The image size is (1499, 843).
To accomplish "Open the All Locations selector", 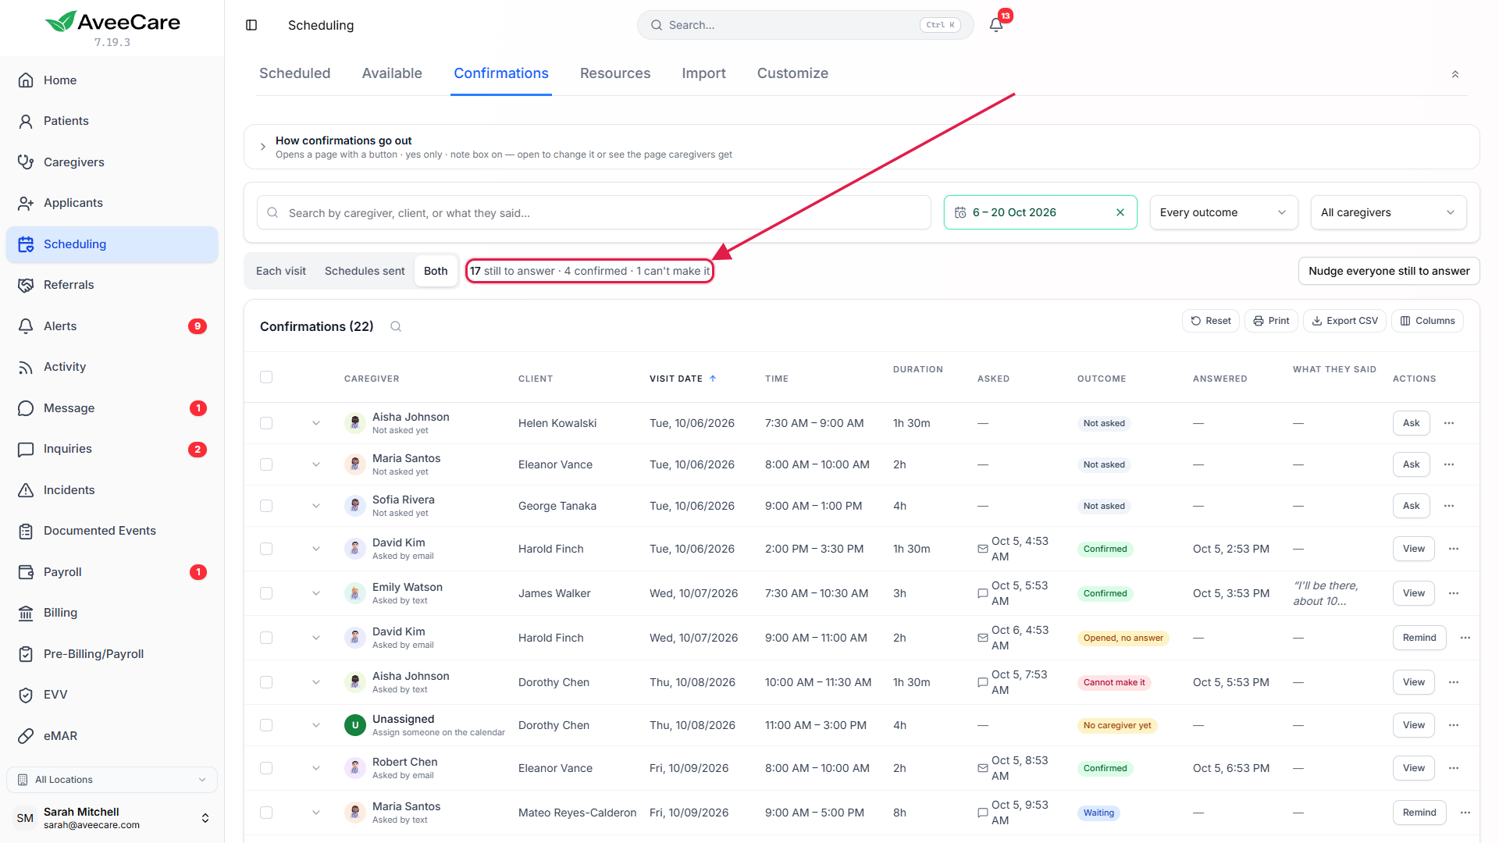I will (112, 780).
